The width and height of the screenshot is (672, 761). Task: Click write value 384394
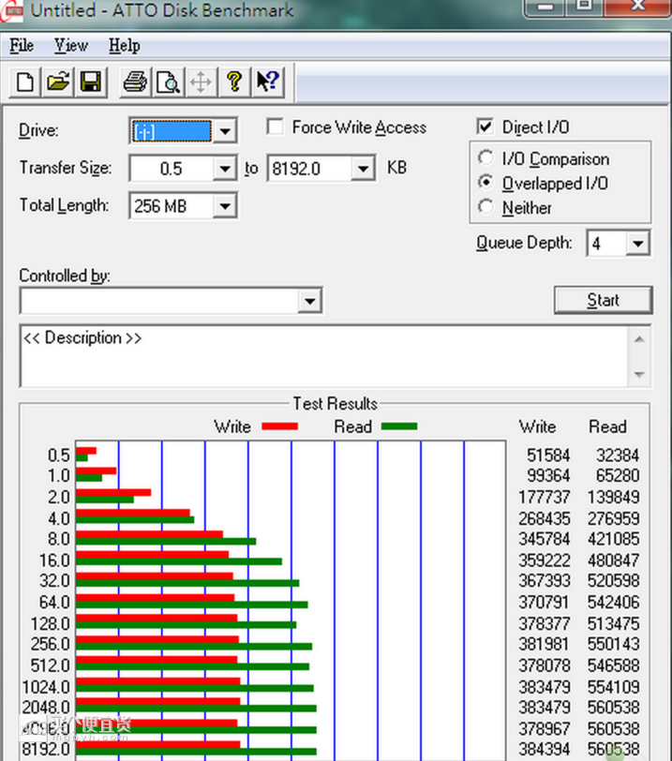[545, 749]
